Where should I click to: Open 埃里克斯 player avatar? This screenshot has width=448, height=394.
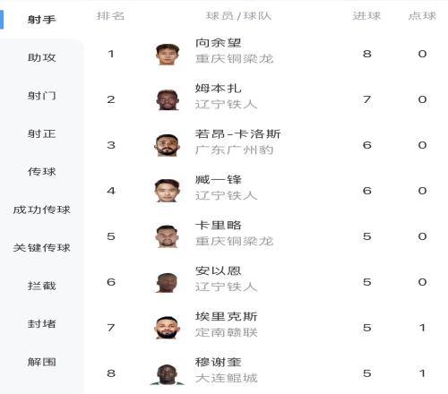(x=168, y=328)
